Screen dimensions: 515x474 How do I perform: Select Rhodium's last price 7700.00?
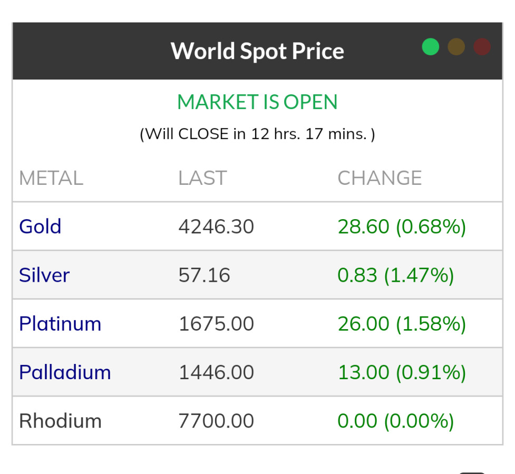tap(216, 421)
